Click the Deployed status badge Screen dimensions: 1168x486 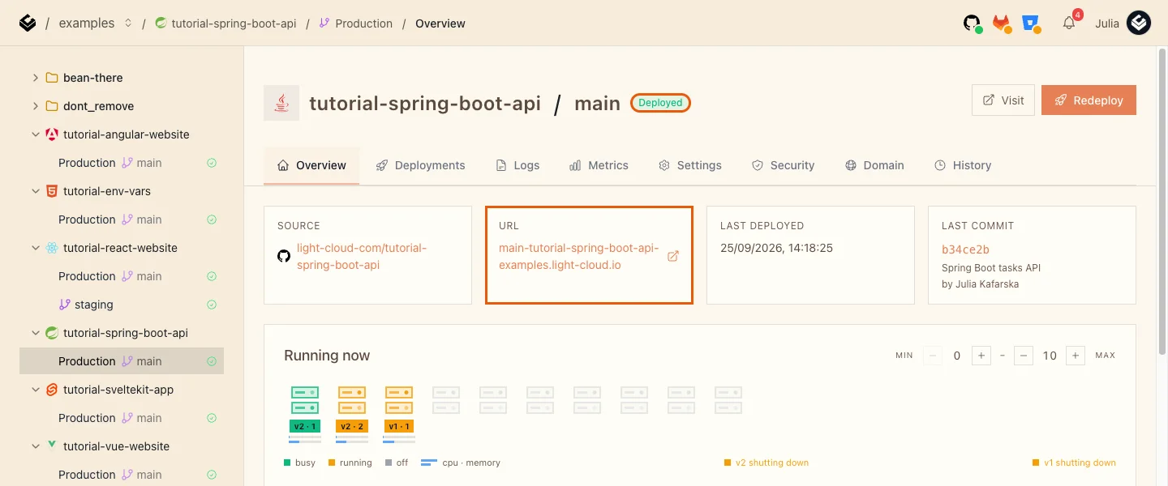click(660, 103)
